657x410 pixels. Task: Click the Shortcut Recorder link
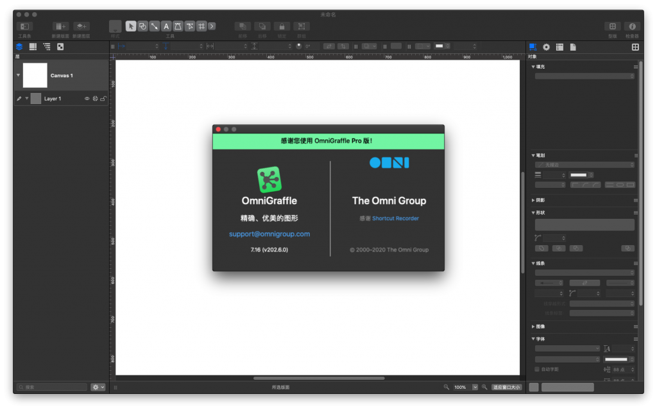click(x=395, y=218)
